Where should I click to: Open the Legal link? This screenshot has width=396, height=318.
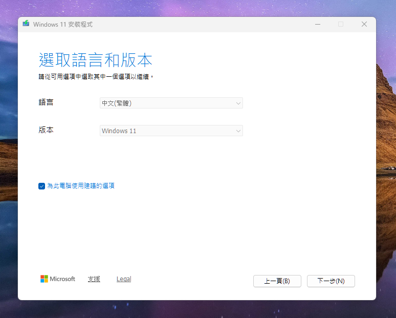point(124,279)
